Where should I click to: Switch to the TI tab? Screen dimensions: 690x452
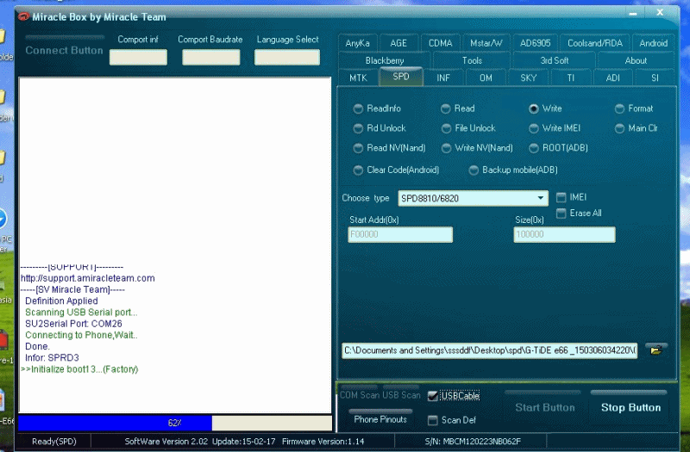(571, 77)
